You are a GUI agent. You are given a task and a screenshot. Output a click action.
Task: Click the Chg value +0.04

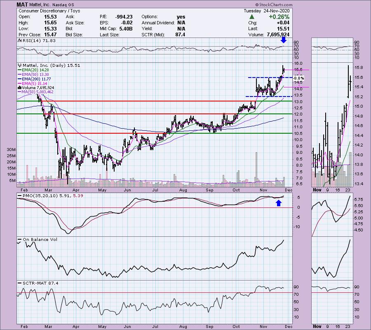pos(283,23)
